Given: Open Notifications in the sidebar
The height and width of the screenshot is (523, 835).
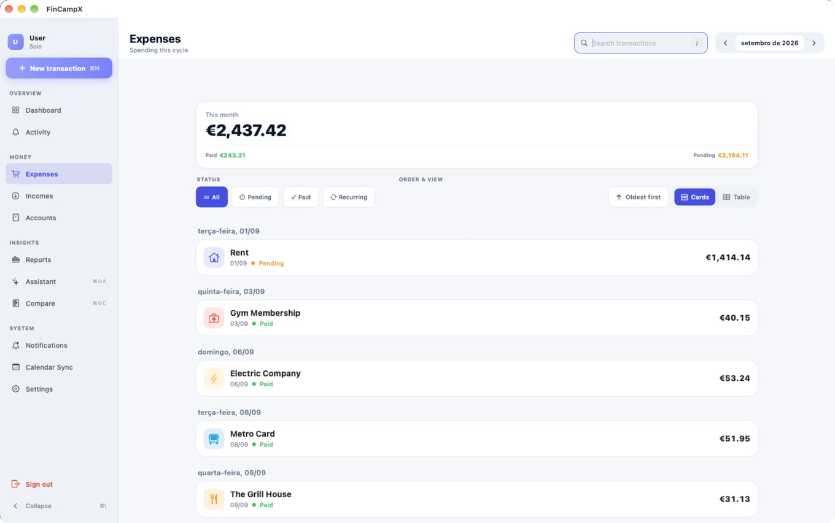Looking at the screenshot, I should coord(59,346).
